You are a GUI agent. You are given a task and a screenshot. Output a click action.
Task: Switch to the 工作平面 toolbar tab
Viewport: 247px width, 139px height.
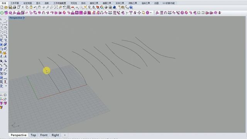click(x=15, y=3)
